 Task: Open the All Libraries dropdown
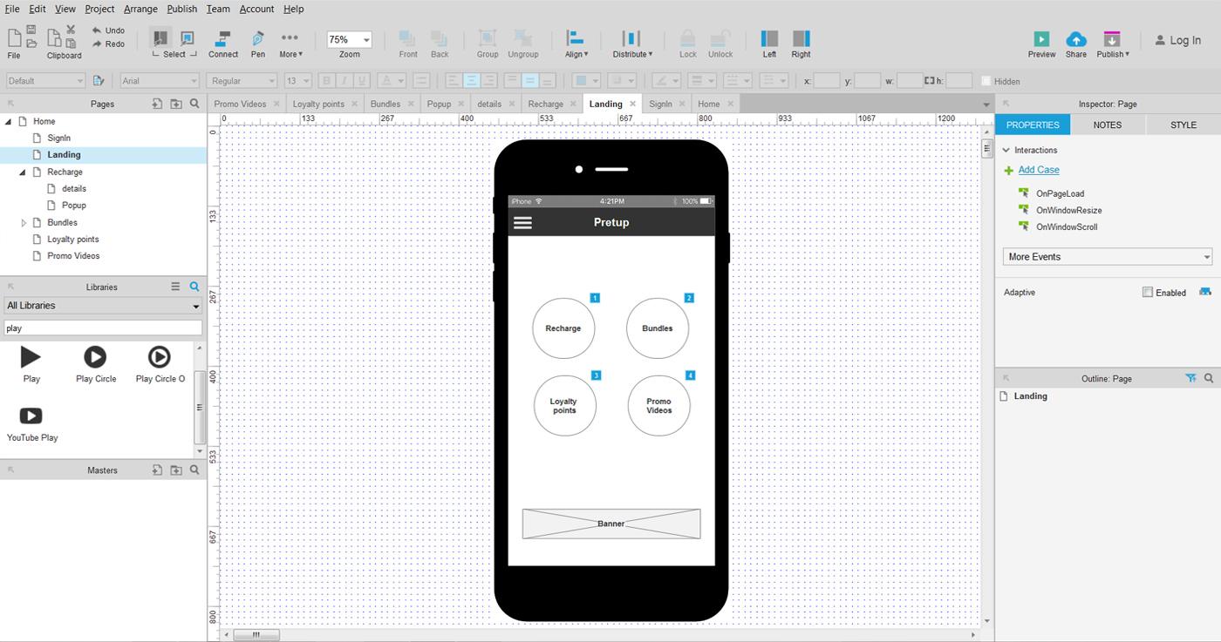(103, 306)
